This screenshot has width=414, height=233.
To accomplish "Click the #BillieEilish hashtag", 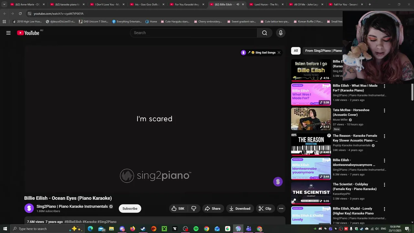I will tap(73, 222).
